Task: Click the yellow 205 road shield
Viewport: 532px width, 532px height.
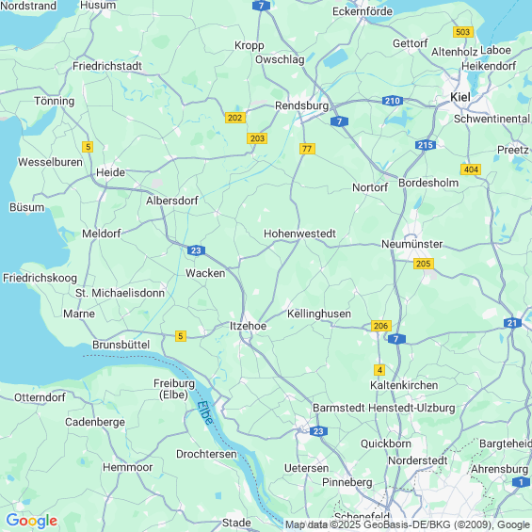Action: coord(424,264)
